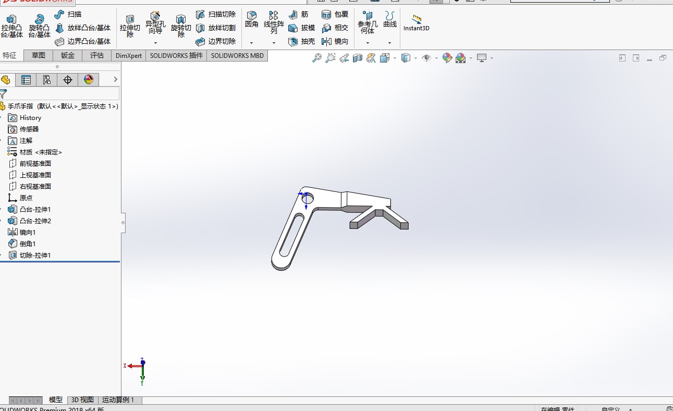
Task: Click Swept Cut (扫描切除)
Action: (x=216, y=14)
